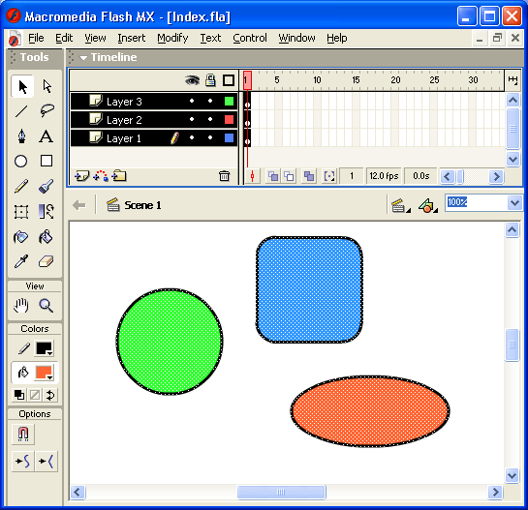The image size is (528, 510).
Task: Show all layers as outlines header square
Action: point(229,80)
